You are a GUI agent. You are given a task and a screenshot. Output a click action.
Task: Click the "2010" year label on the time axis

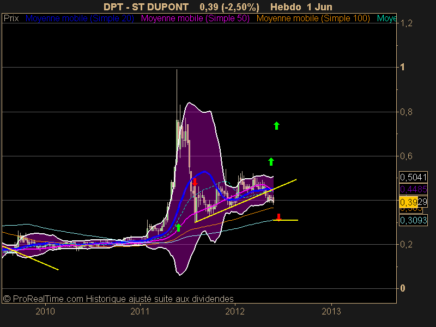[x=45, y=311]
